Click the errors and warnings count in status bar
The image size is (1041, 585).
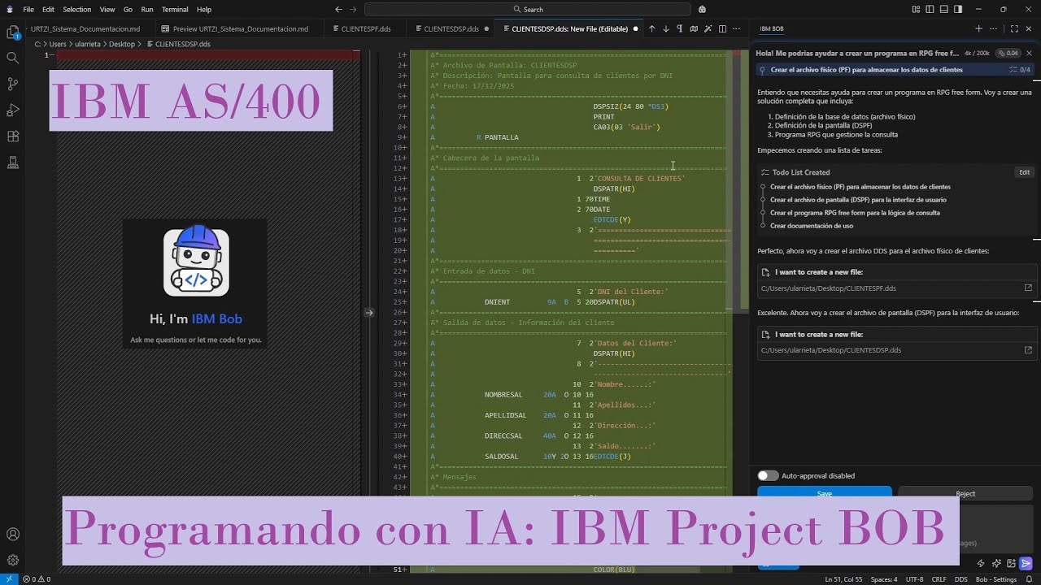click(37, 579)
